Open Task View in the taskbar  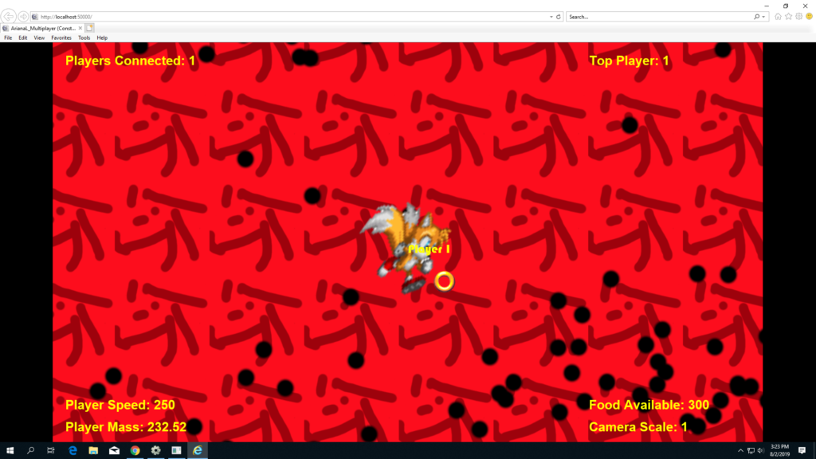pos(50,451)
